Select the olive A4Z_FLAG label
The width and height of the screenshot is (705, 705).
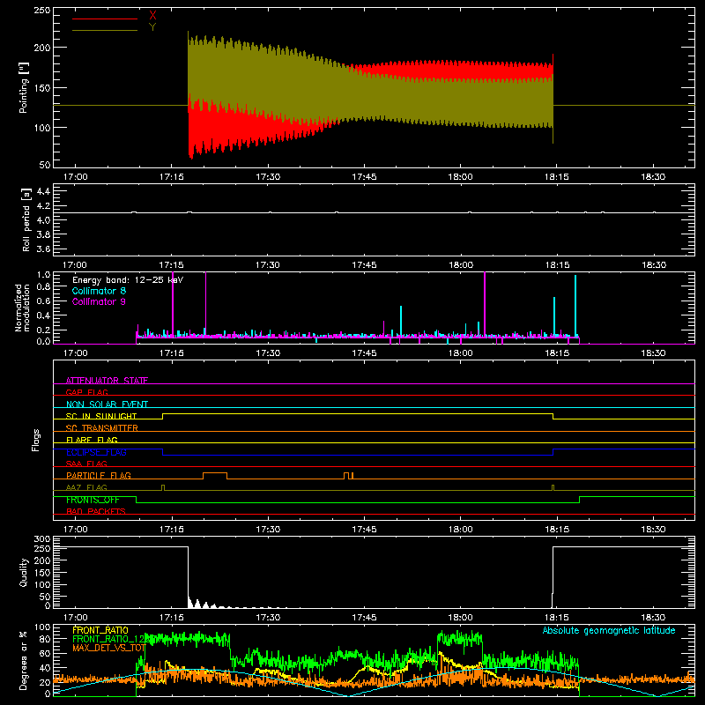click(x=86, y=487)
